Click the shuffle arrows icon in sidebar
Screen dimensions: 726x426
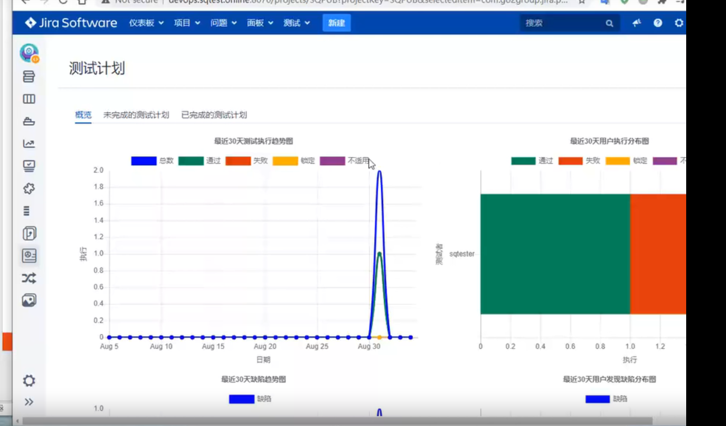pos(29,278)
